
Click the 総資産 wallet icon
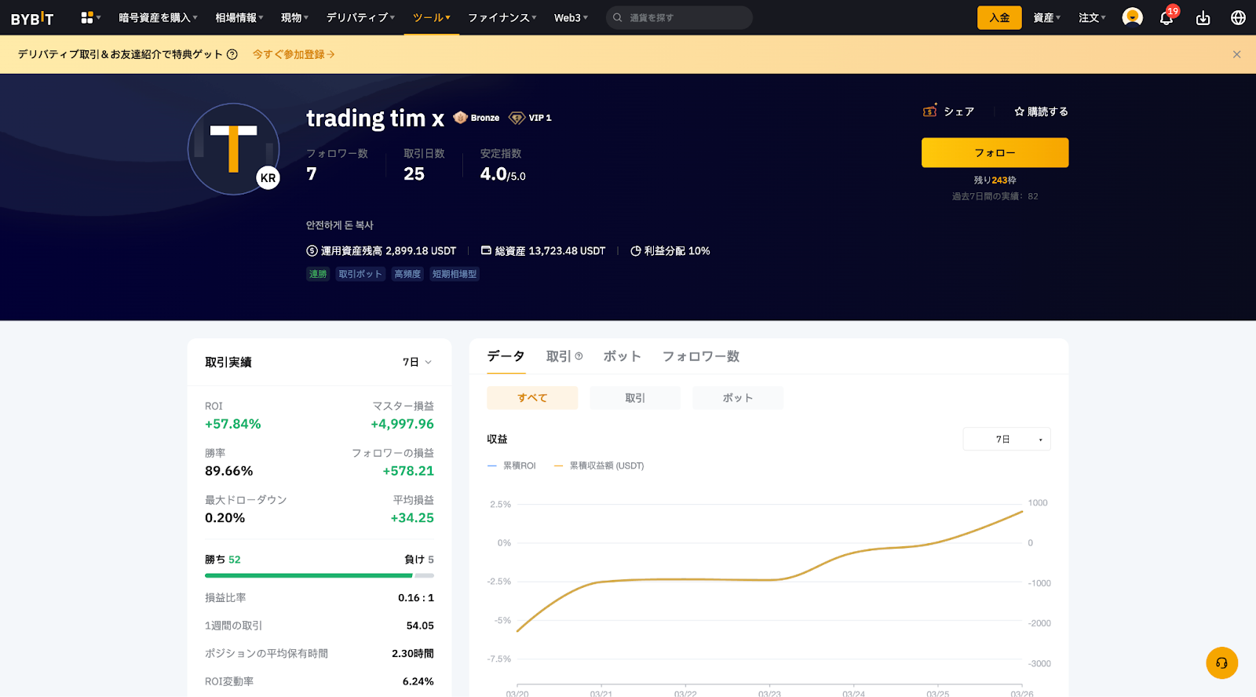click(x=486, y=250)
